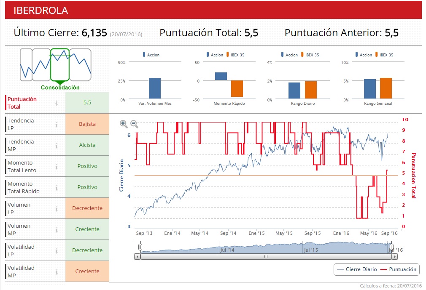Zoom out on the price chart
Image resolution: width=426 pixels, height=290 pixels.
pos(134,124)
